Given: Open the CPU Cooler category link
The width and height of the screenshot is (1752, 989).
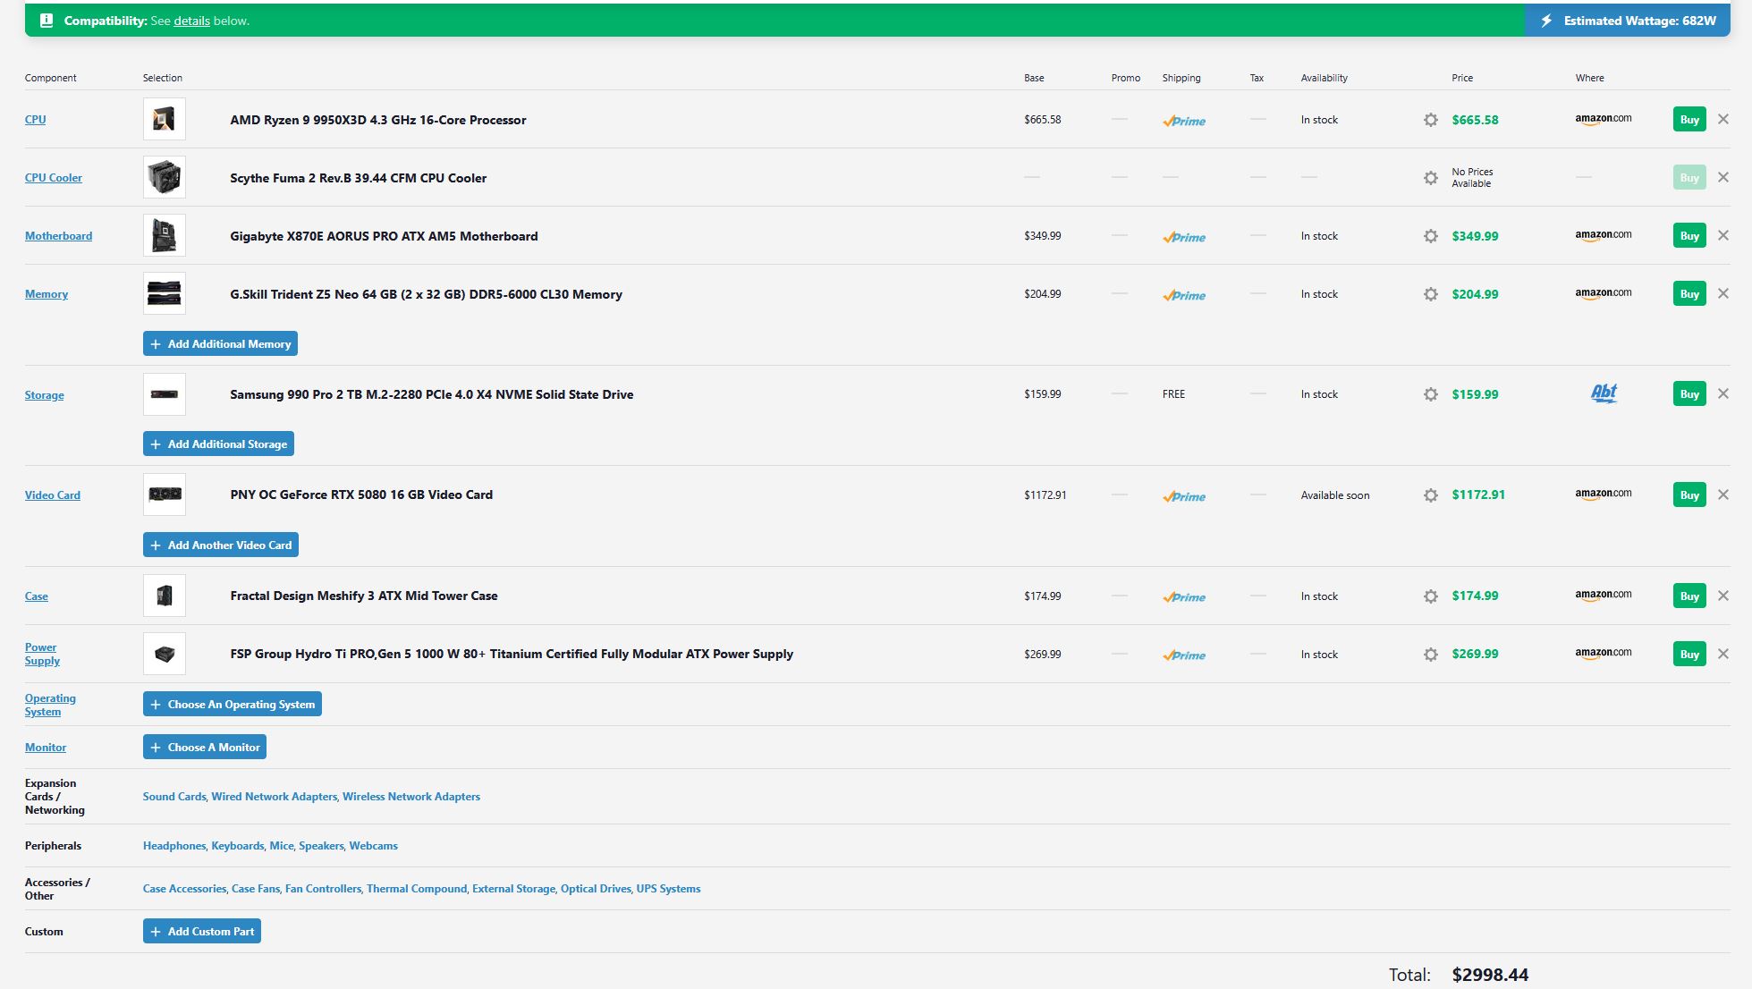Looking at the screenshot, I should pos(54,177).
